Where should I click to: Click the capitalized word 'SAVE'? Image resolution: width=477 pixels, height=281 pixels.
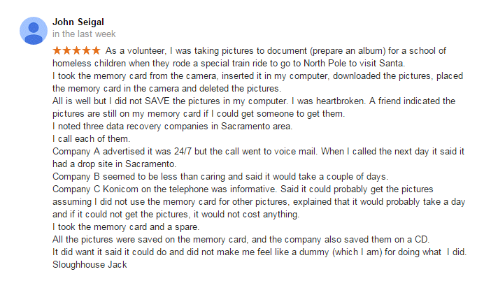coord(157,101)
